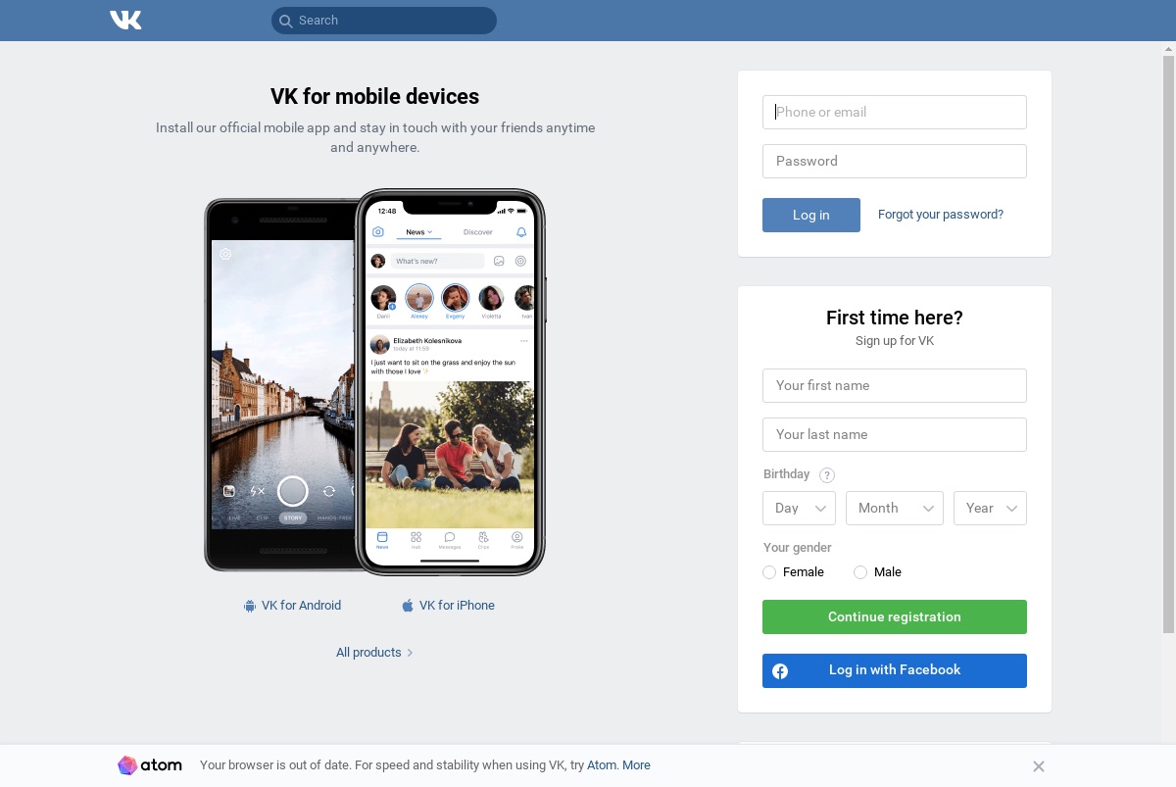Select the Male gender option
The image size is (1176, 787).
(860, 572)
